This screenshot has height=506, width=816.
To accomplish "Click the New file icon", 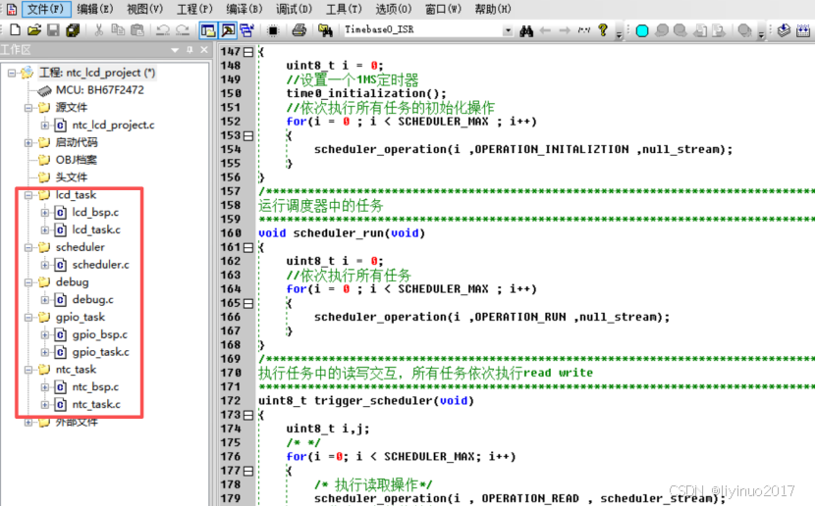I will coord(15,30).
